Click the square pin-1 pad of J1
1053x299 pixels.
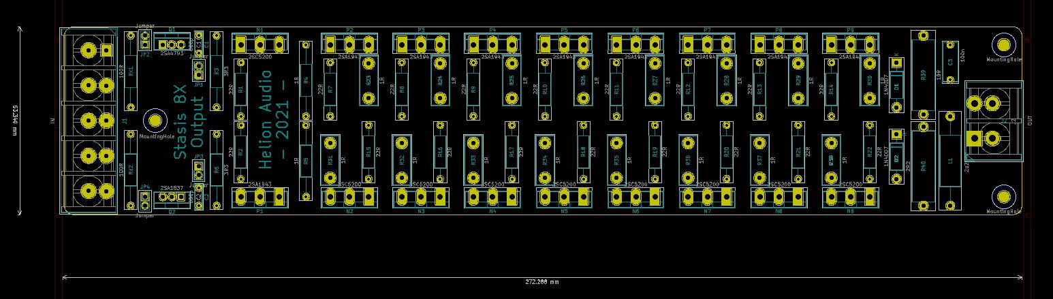tap(106, 50)
